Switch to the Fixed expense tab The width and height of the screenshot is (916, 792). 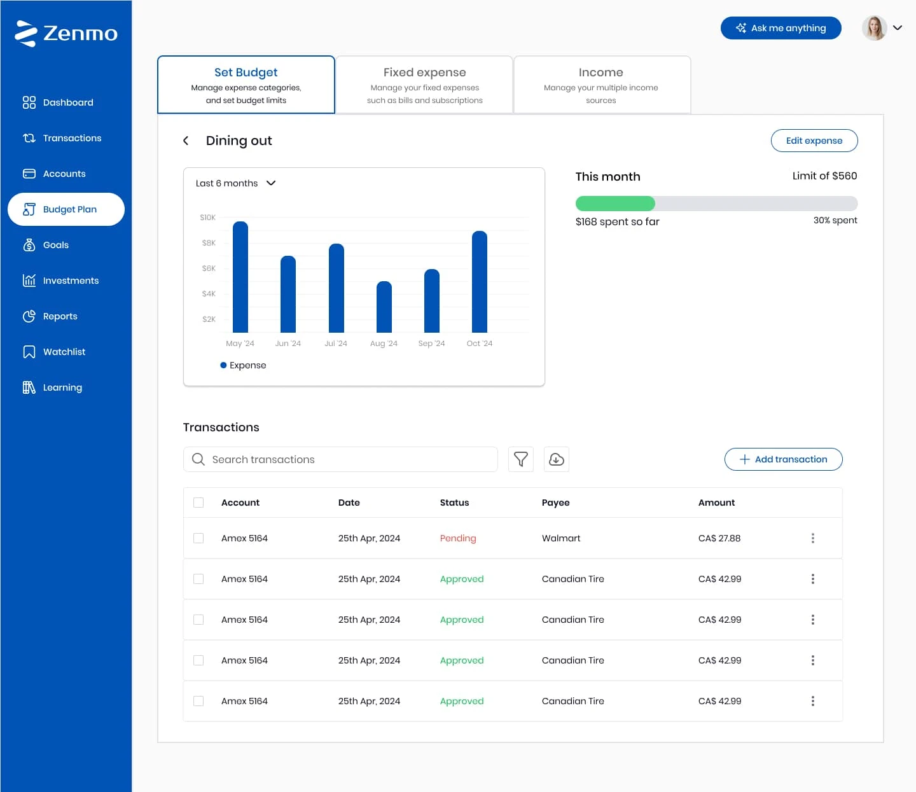(x=424, y=85)
